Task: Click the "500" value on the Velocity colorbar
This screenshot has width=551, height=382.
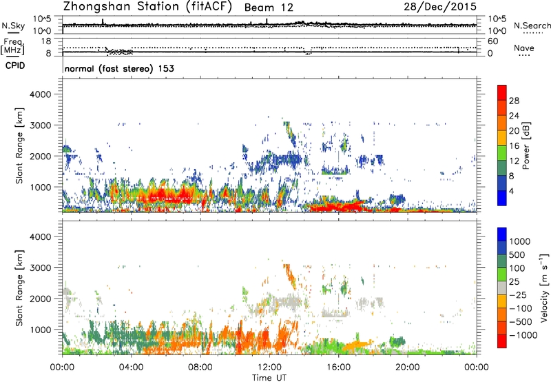Action: (517, 254)
